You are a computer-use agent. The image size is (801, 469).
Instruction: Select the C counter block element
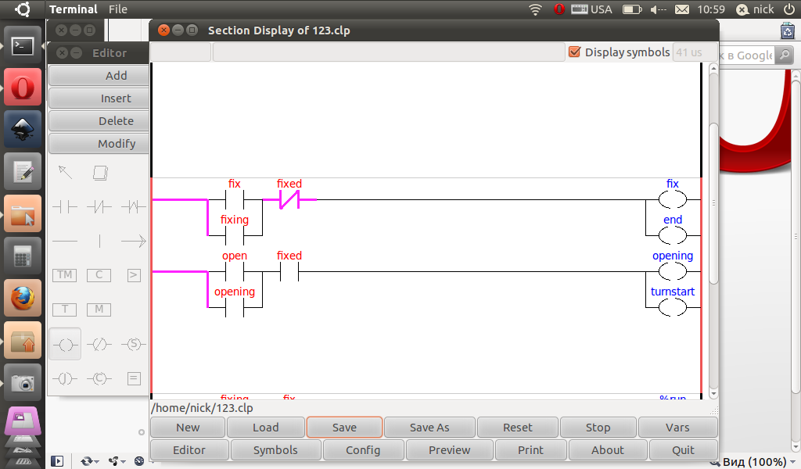pos(99,275)
